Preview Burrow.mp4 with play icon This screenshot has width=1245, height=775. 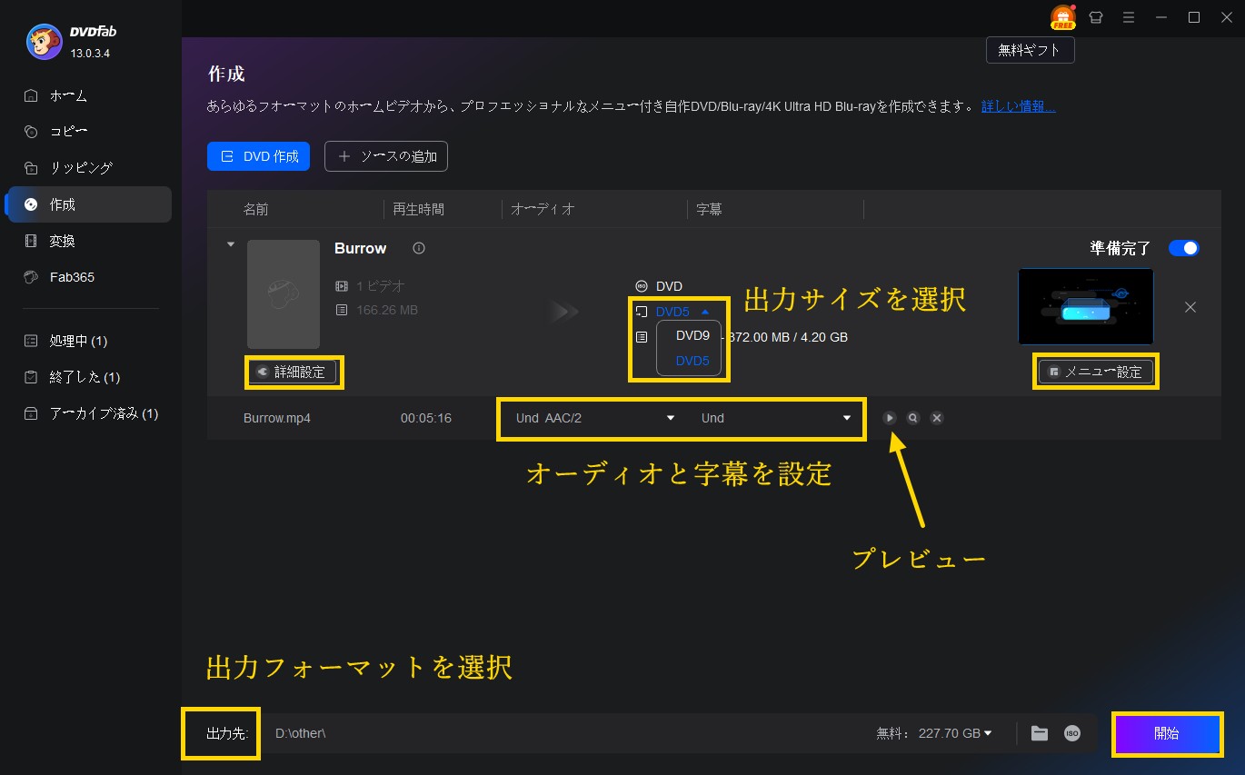tap(890, 418)
